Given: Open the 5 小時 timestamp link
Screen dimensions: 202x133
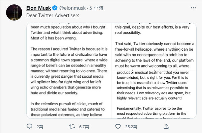Looking at the screenshot, I should point(97,8).
